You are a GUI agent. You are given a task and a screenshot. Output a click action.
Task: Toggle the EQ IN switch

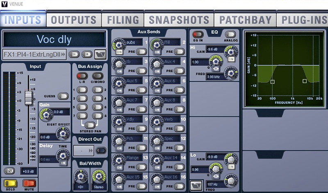(x=198, y=34)
